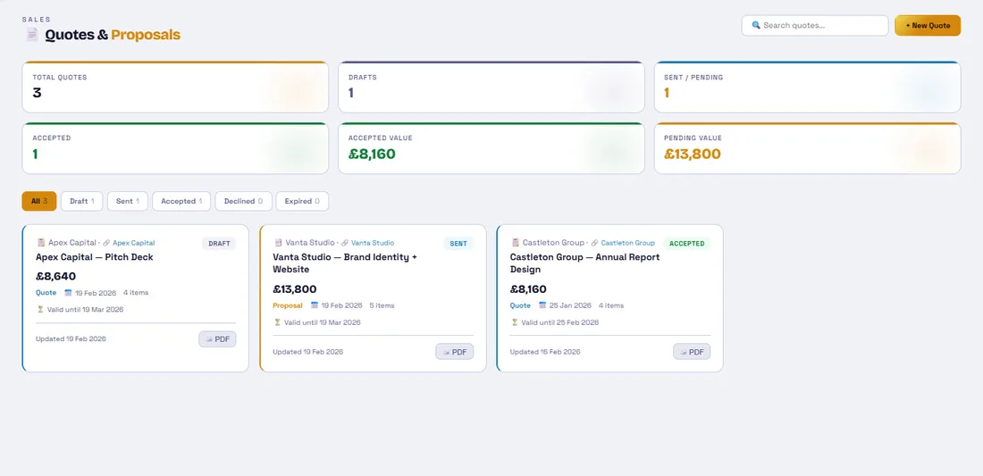This screenshot has width=983, height=476.
Task: Click the building icon on the Vanta Studio card
Action: coord(278,243)
